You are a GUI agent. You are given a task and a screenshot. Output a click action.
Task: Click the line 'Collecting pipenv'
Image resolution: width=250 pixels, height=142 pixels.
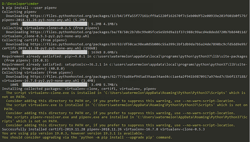[19, 12]
